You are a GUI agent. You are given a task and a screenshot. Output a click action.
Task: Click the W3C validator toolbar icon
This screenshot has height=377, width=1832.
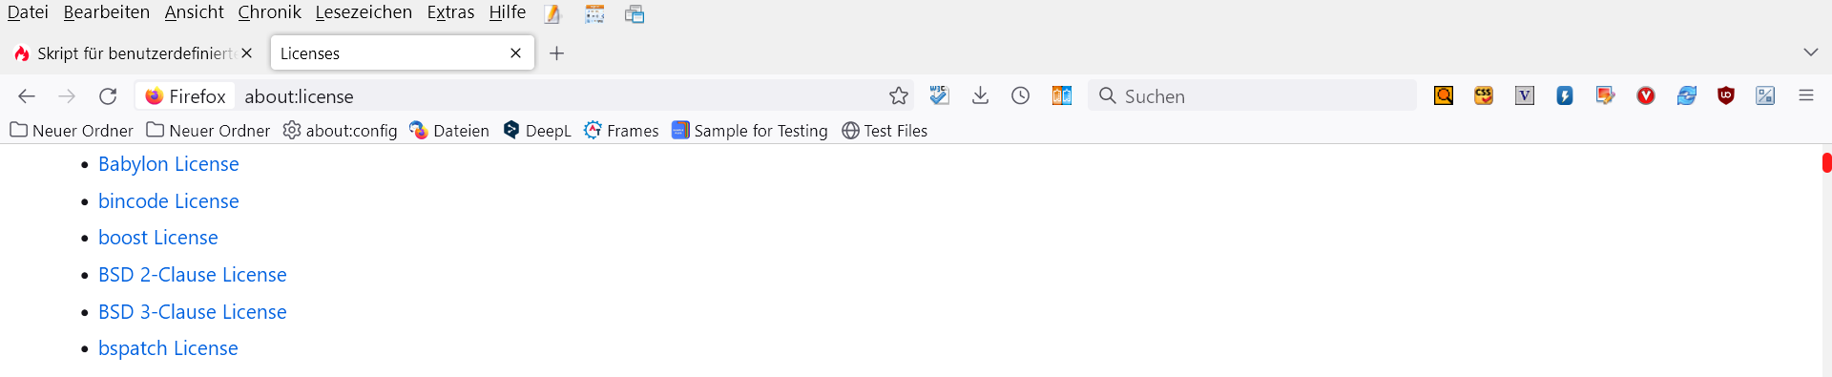[x=939, y=95]
